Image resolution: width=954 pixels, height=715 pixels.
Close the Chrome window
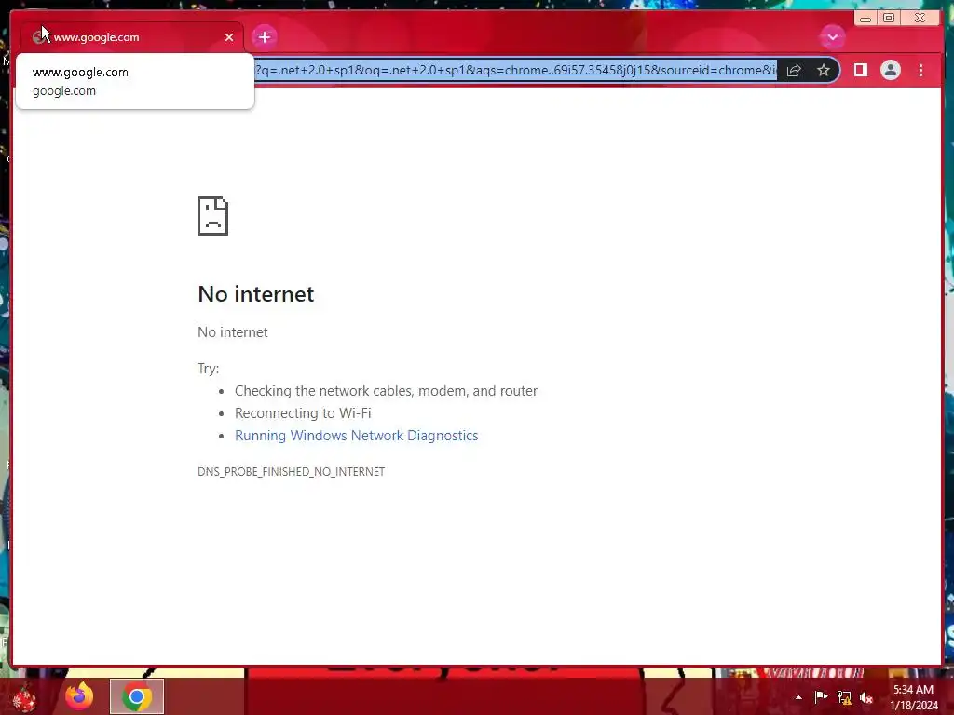coord(920,19)
